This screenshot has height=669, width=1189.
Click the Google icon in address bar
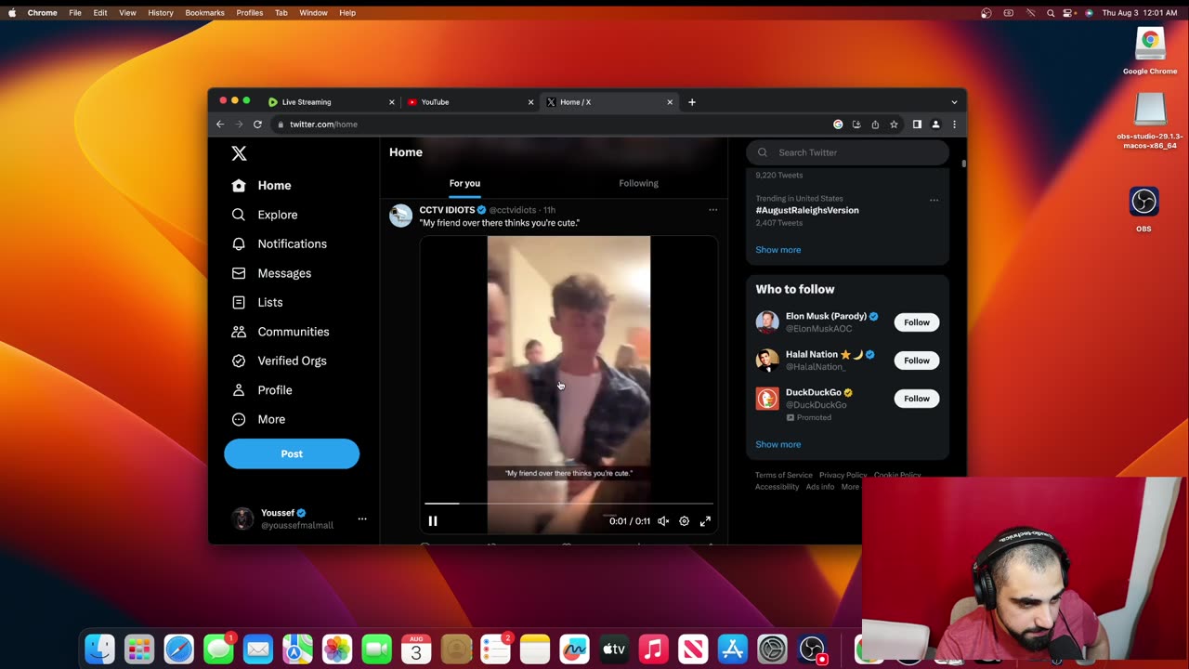pos(838,125)
